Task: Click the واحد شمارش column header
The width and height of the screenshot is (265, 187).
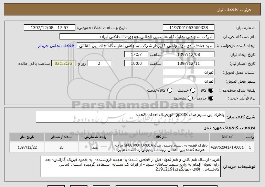Action: [95, 137]
